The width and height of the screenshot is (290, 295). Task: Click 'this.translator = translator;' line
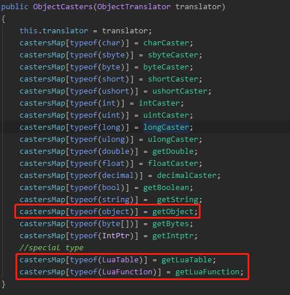point(85,31)
